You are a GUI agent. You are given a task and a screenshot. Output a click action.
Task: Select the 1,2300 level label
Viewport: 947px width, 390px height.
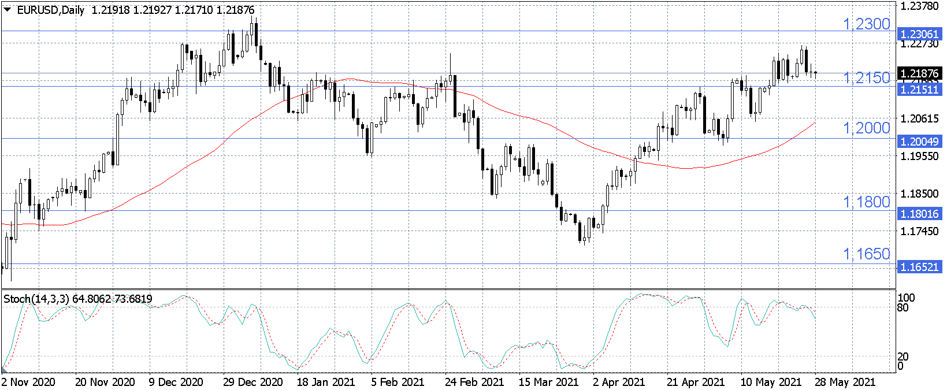click(867, 24)
